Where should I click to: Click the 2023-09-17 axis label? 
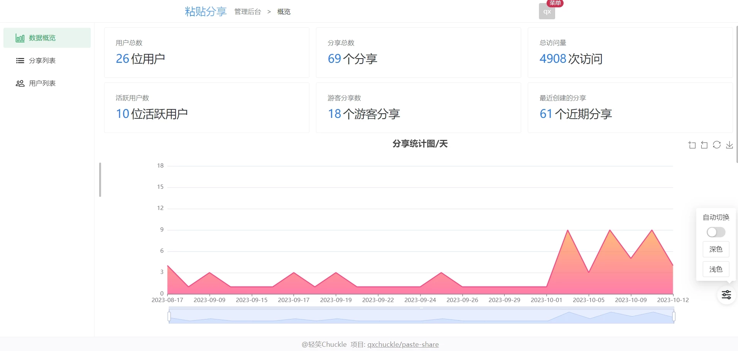tap(294, 300)
